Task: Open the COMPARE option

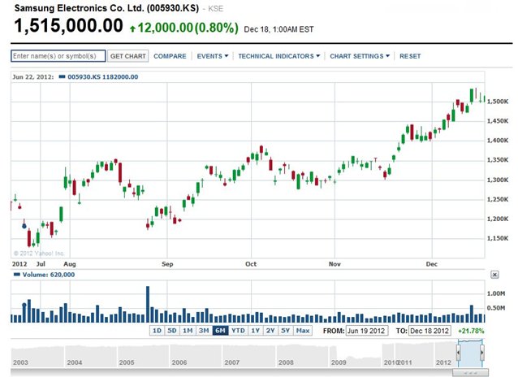Action: [x=170, y=56]
